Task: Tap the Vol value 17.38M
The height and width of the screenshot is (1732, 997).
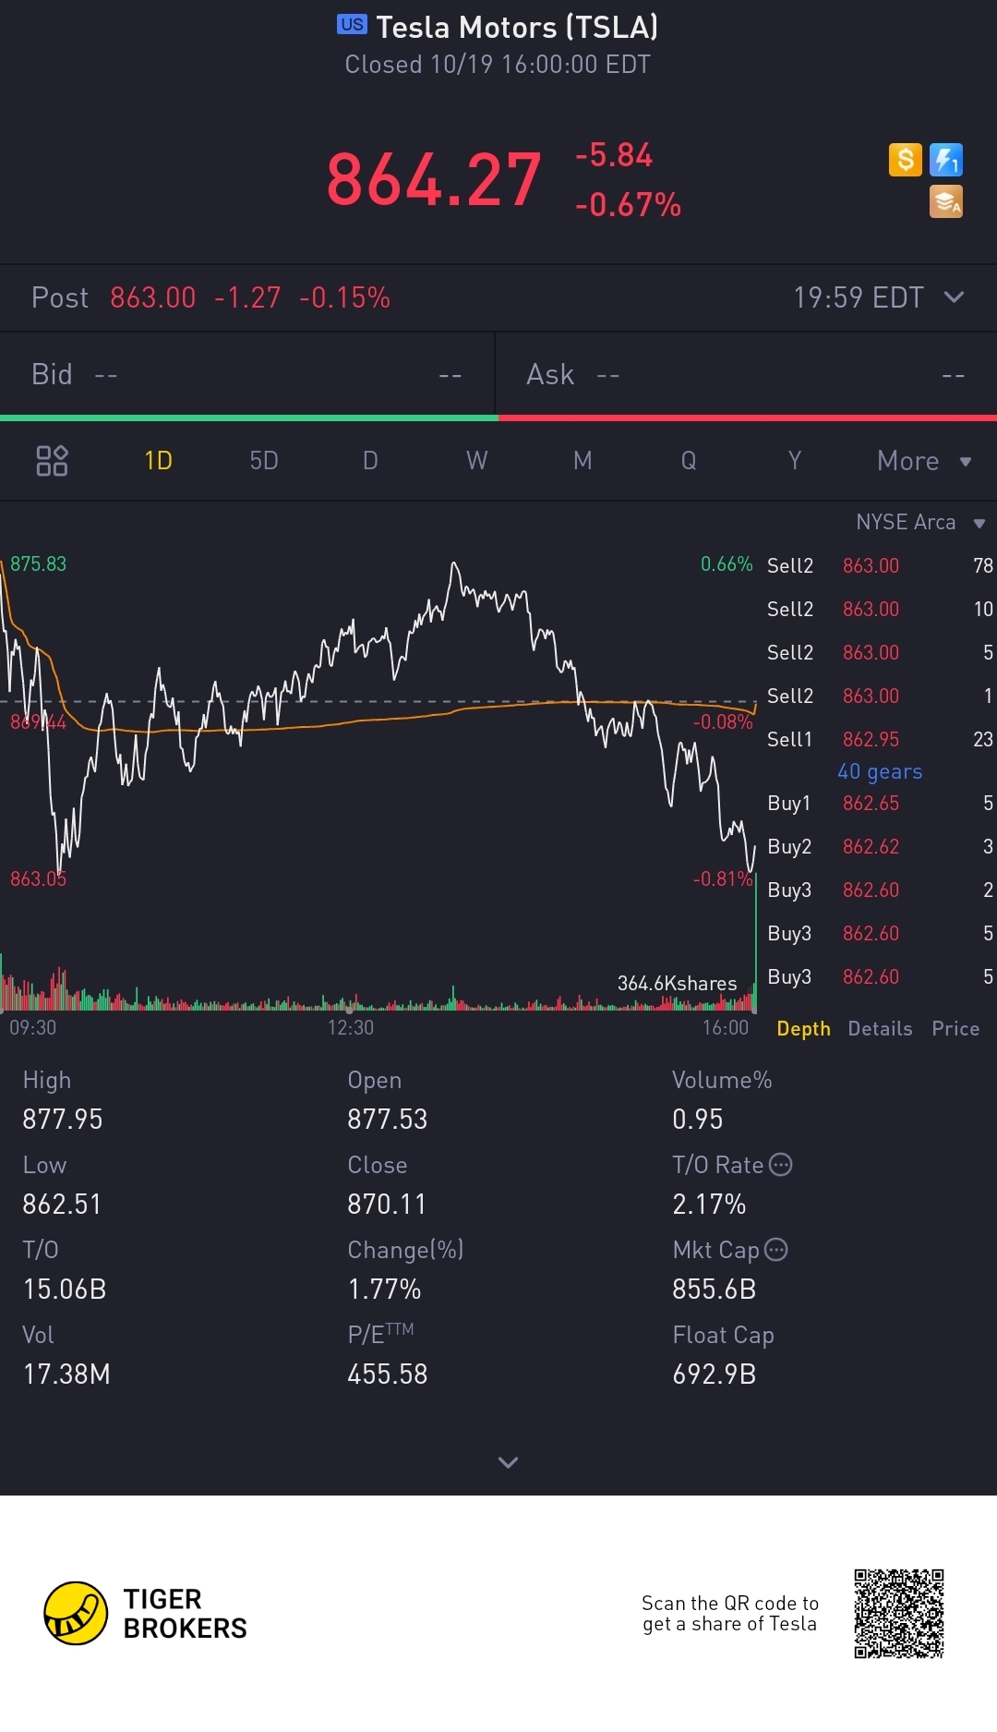Action: click(66, 1374)
